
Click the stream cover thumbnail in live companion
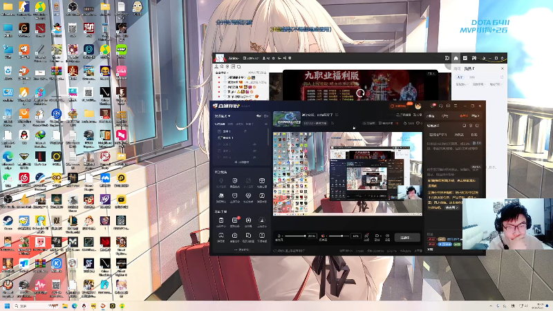pyautogui.click(x=287, y=119)
